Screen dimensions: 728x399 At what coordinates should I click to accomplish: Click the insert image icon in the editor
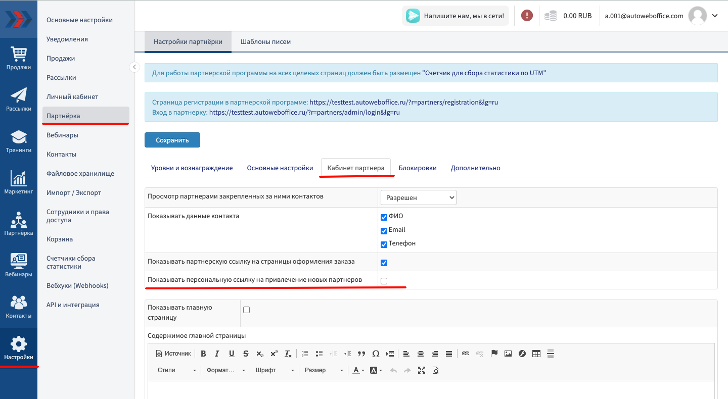pos(508,354)
